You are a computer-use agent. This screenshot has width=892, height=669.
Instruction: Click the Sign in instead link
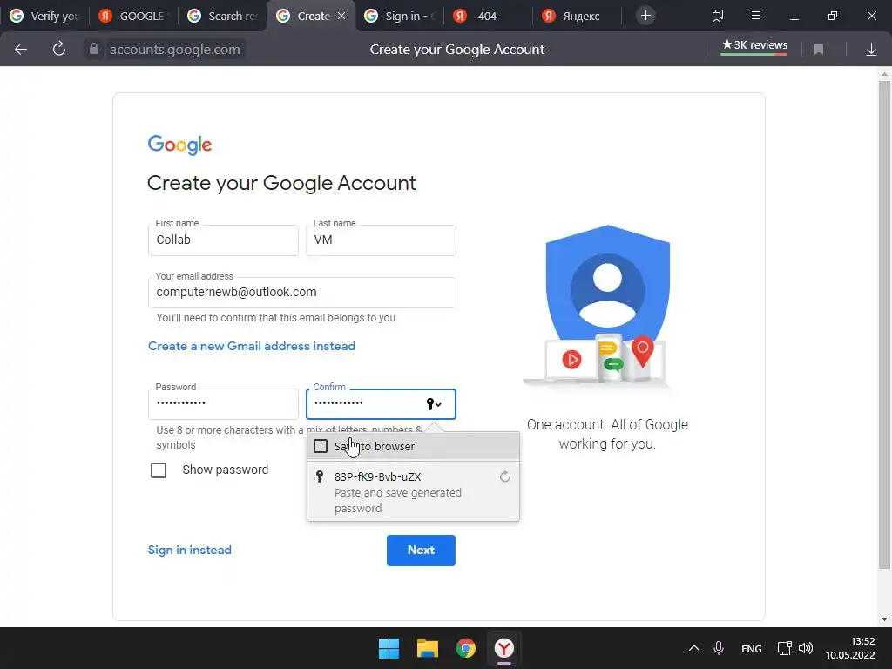click(x=189, y=551)
